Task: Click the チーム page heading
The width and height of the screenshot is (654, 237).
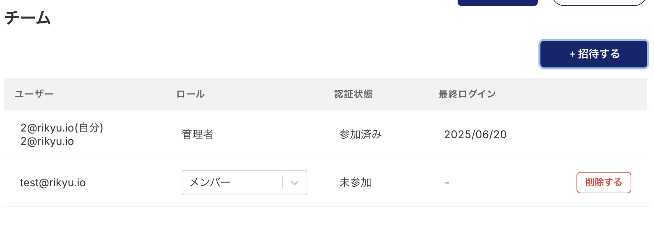Action: 28,18
